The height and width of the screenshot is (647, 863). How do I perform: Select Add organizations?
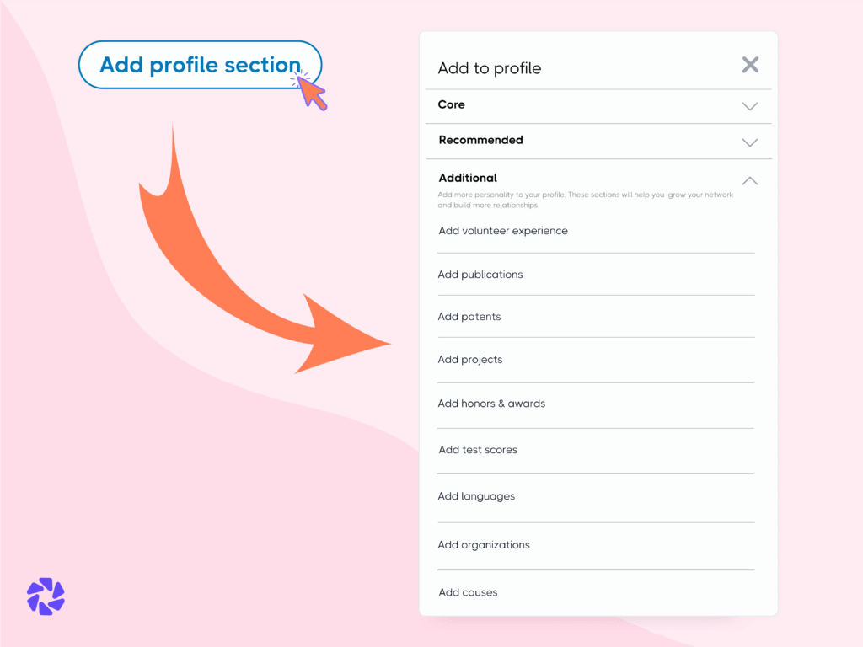(x=484, y=544)
